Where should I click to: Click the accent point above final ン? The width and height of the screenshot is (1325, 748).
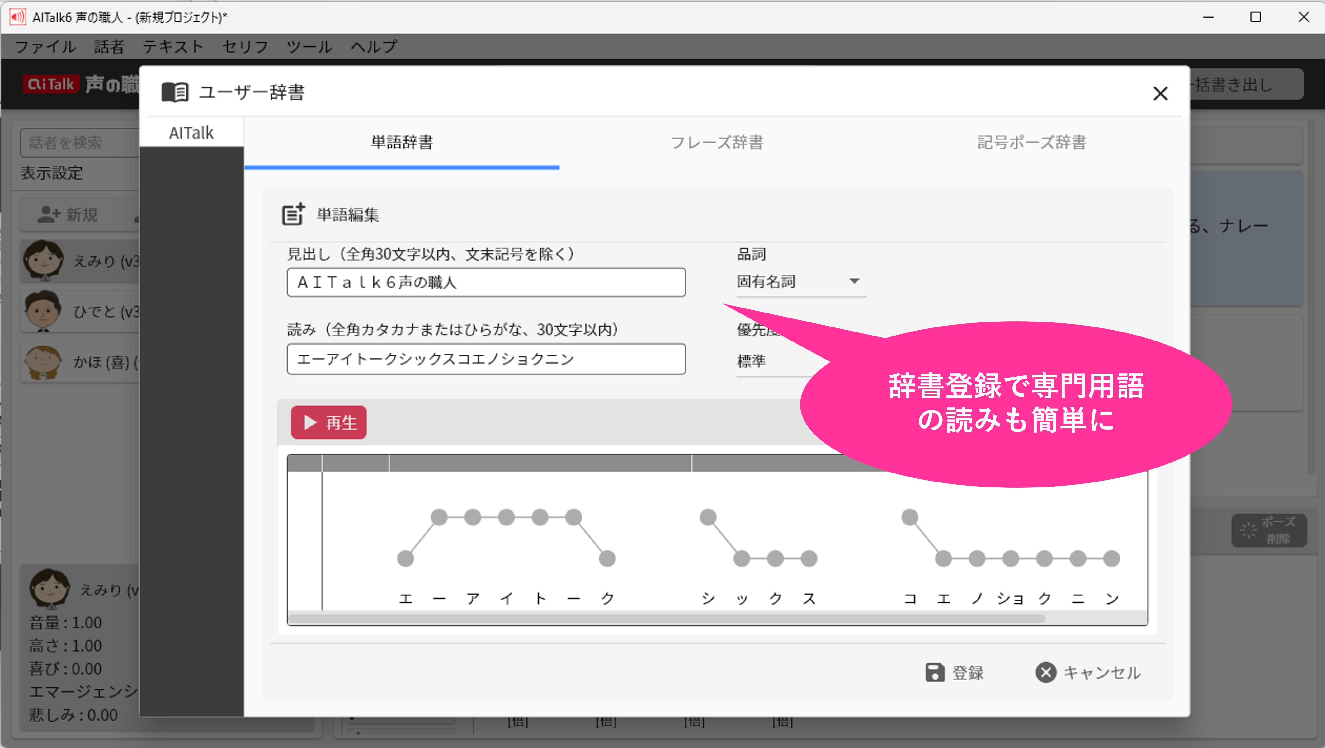pos(1111,558)
